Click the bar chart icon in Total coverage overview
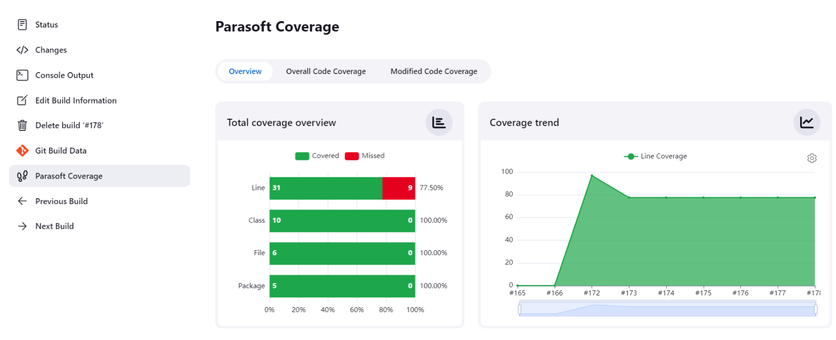This screenshot has width=836, height=340. point(439,122)
